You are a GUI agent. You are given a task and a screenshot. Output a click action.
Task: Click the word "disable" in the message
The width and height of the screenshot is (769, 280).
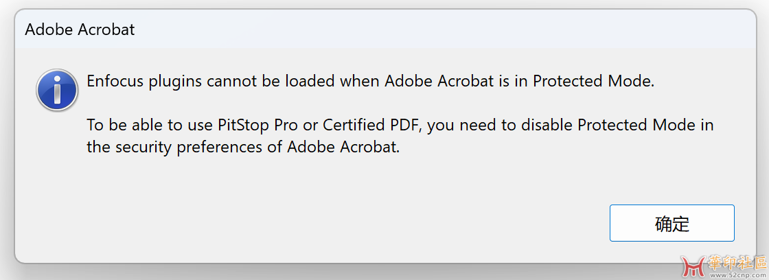[547, 125]
